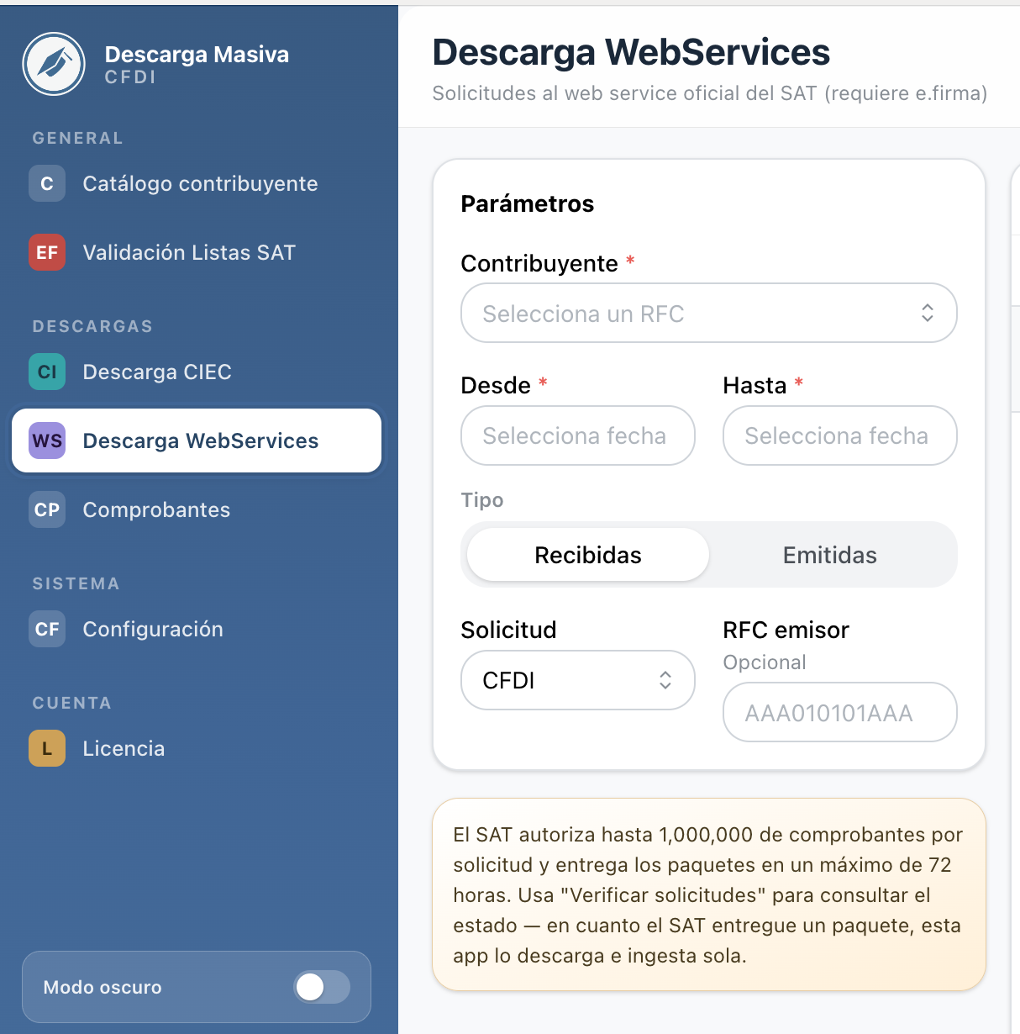Click the yellow L license badge

pos(47,748)
